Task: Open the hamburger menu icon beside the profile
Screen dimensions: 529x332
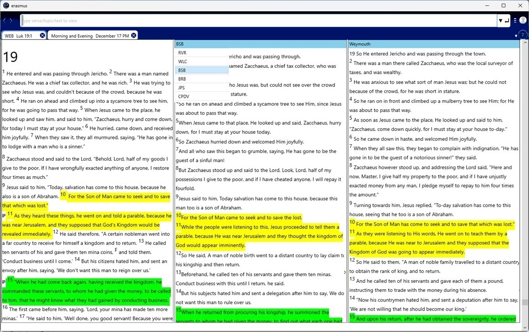Action: pyautogui.click(x=515, y=20)
